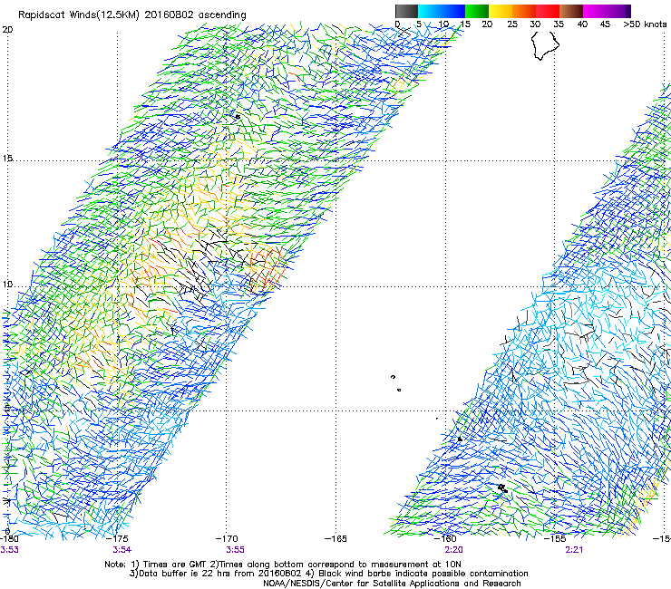The width and height of the screenshot is (671, 589).
Task: Click the legend value '45'
Action: [605, 24]
